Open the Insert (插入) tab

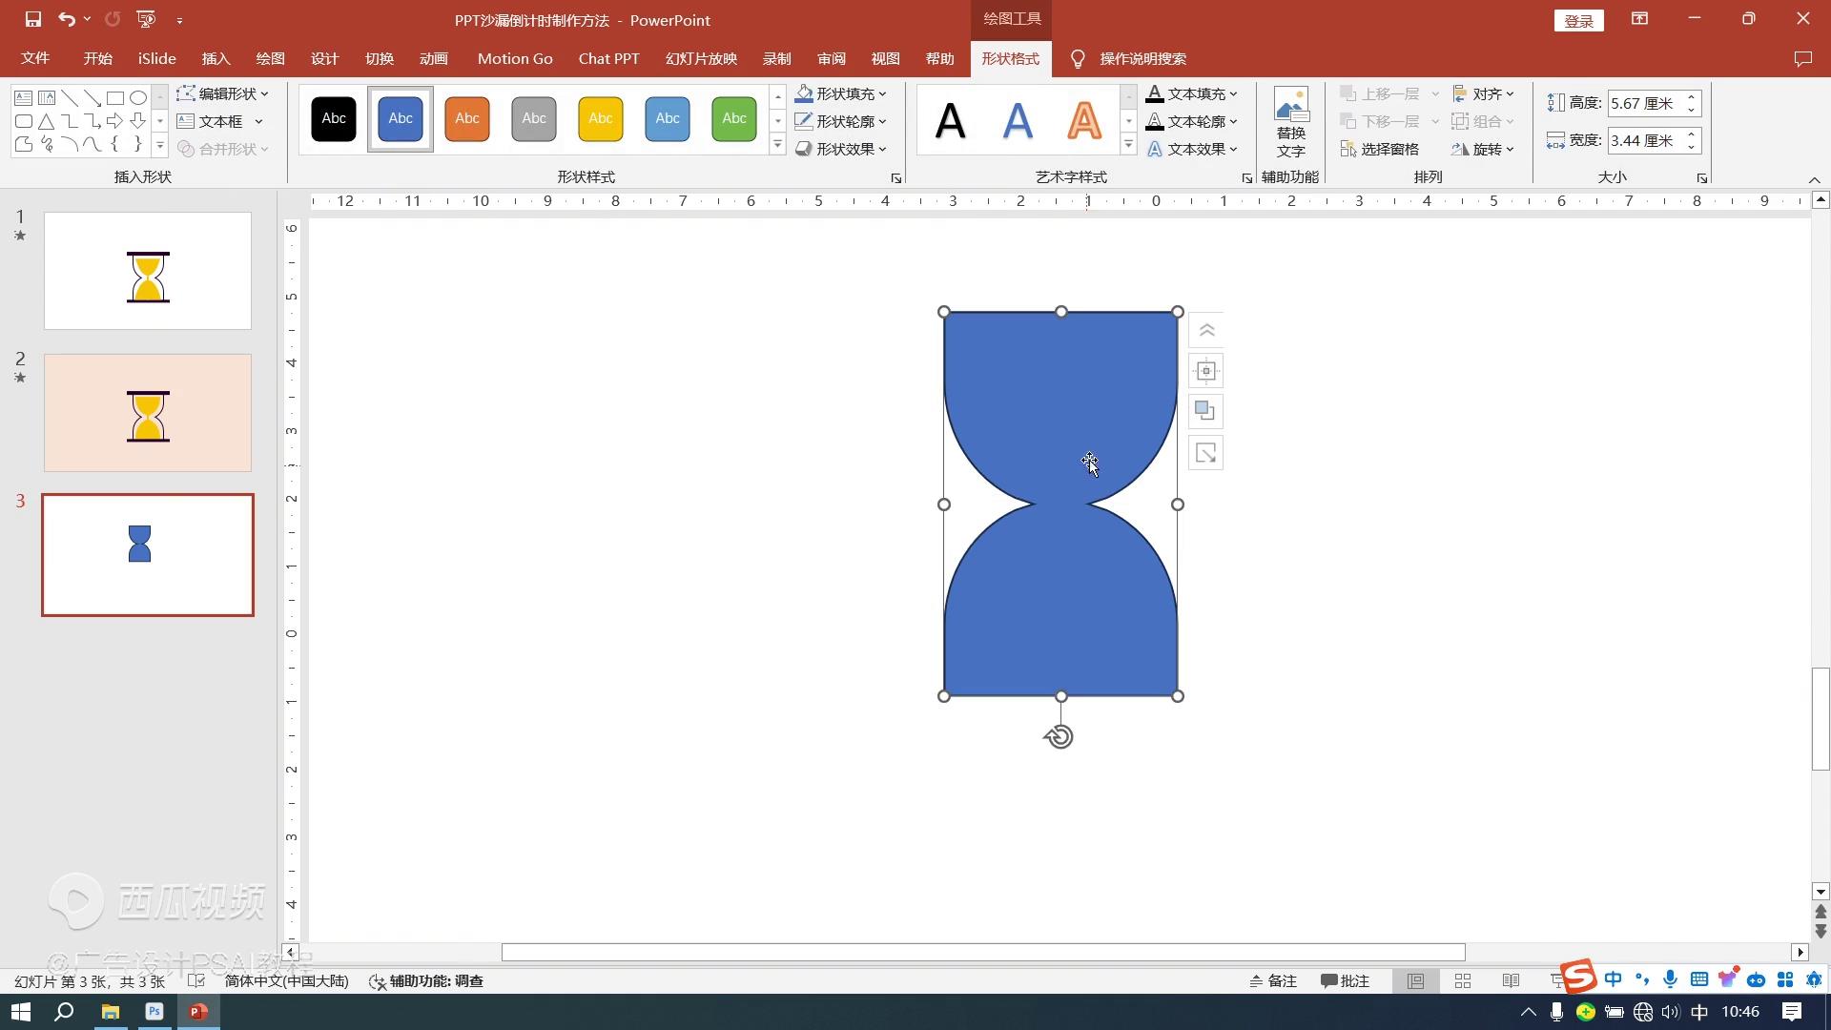point(216,59)
